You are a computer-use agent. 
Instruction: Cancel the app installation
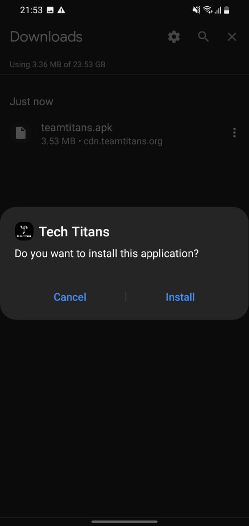point(70,297)
